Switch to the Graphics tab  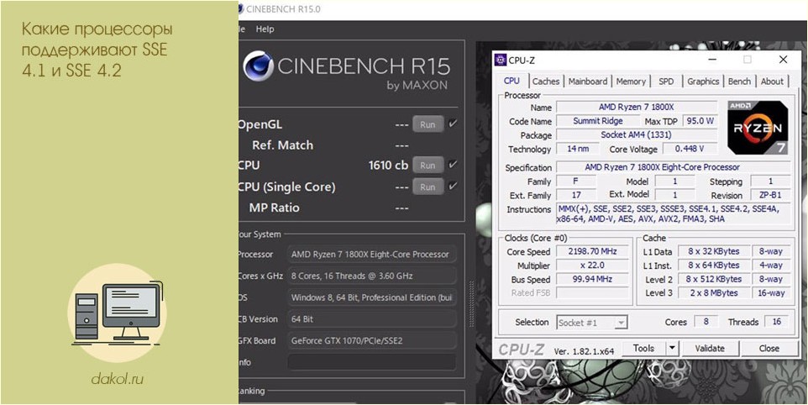pos(703,82)
